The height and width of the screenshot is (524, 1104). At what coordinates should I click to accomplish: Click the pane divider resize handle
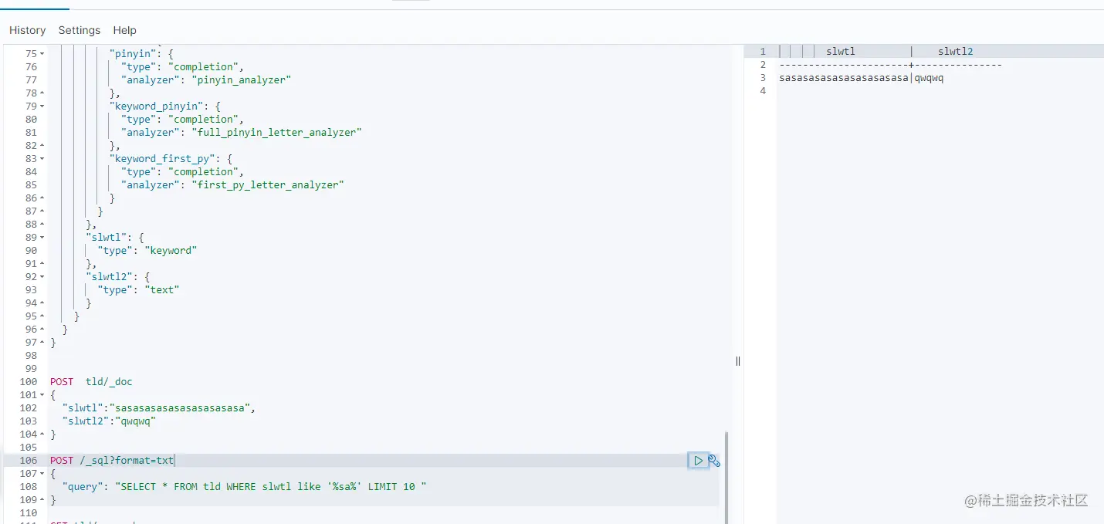pyautogui.click(x=738, y=360)
